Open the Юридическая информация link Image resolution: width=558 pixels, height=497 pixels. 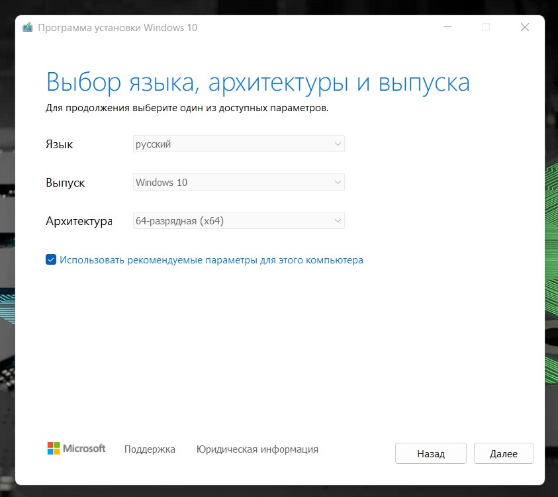(x=257, y=449)
